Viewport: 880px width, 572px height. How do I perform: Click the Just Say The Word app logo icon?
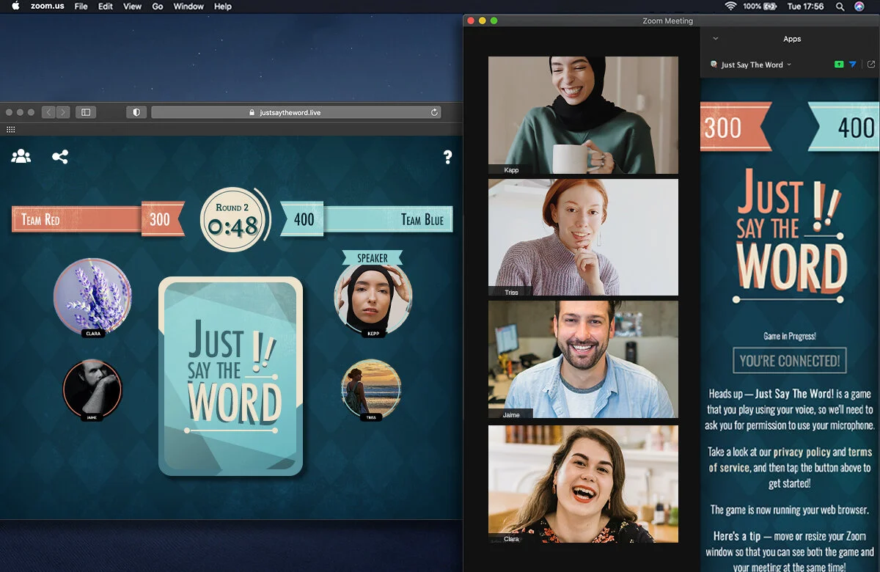(714, 65)
